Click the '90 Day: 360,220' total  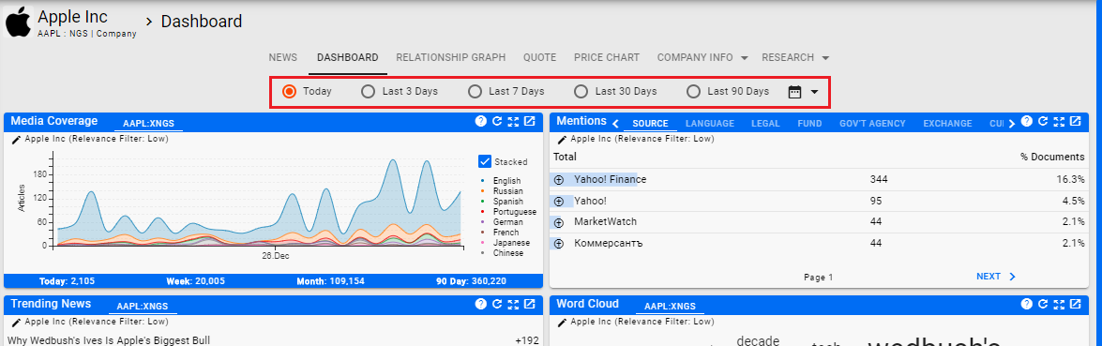pos(471,281)
